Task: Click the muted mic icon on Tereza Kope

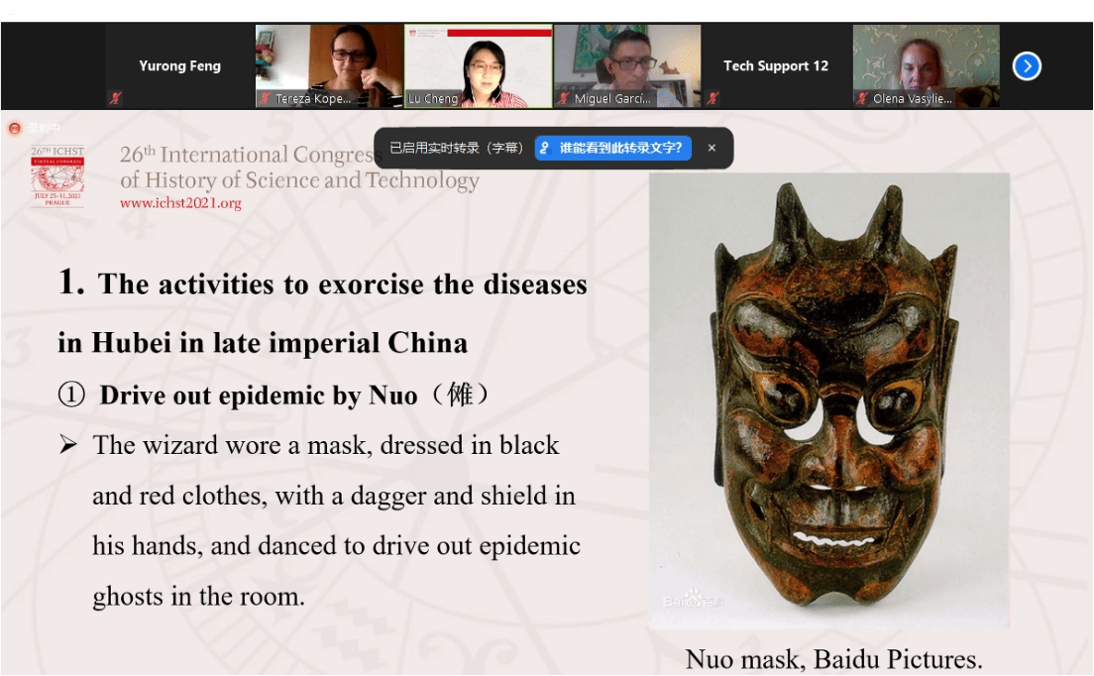Action: point(265,98)
